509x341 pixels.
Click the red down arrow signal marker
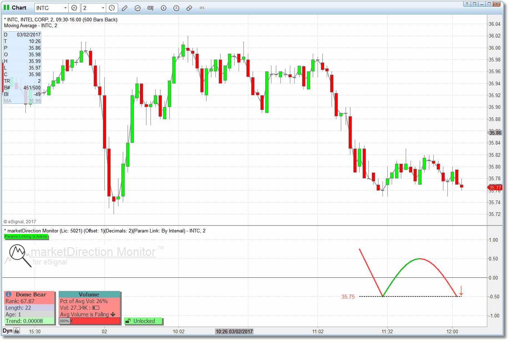461,291
